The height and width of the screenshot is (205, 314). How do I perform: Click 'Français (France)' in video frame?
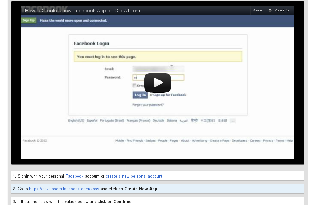[x=138, y=121]
